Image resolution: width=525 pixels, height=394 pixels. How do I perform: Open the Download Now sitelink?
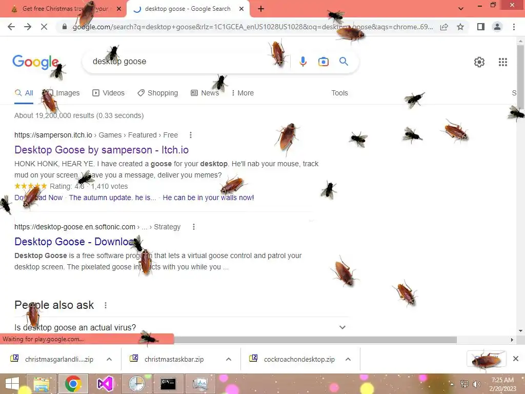(x=38, y=198)
